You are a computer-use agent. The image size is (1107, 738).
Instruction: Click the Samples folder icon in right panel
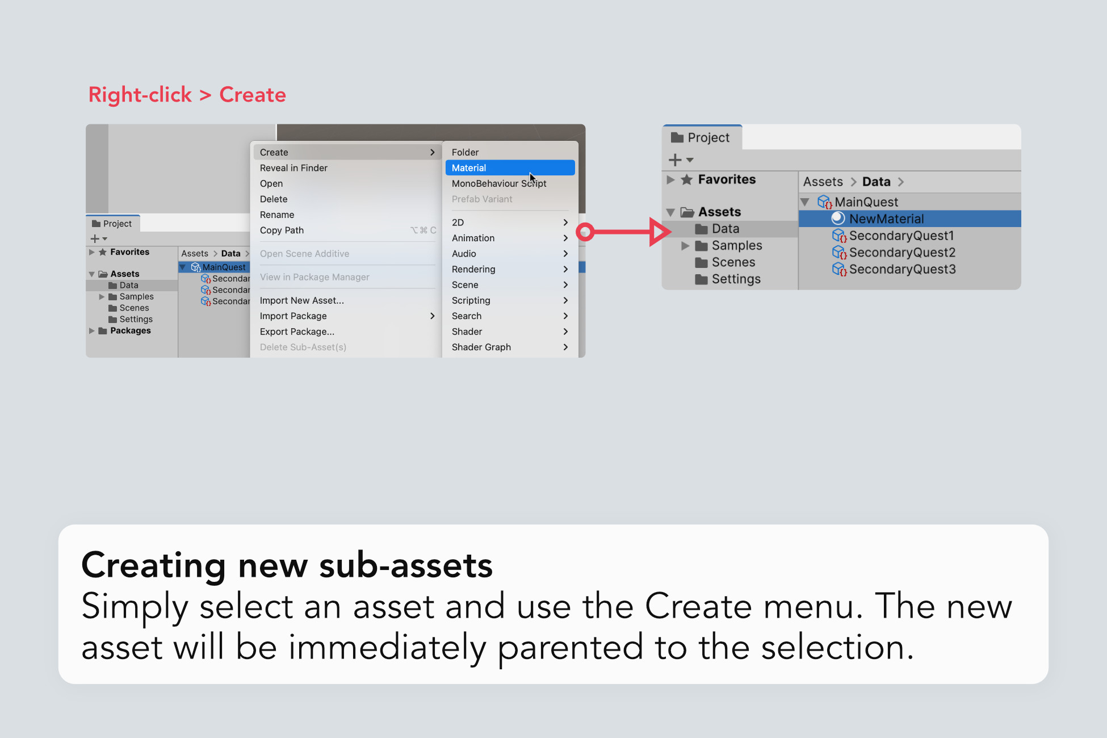[702, 246]
